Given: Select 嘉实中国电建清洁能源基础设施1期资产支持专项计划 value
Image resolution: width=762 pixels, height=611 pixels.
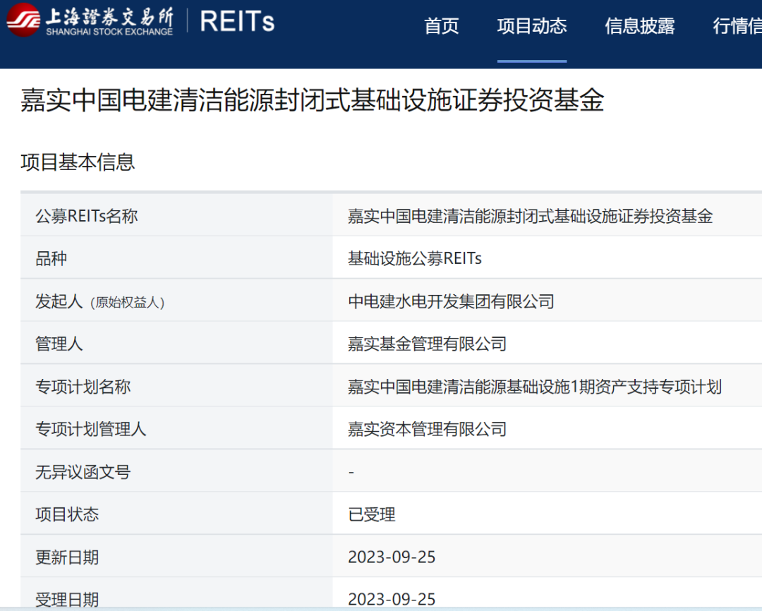Looking at the screenshot, I should pyautogui.click(x=535, y=387).
